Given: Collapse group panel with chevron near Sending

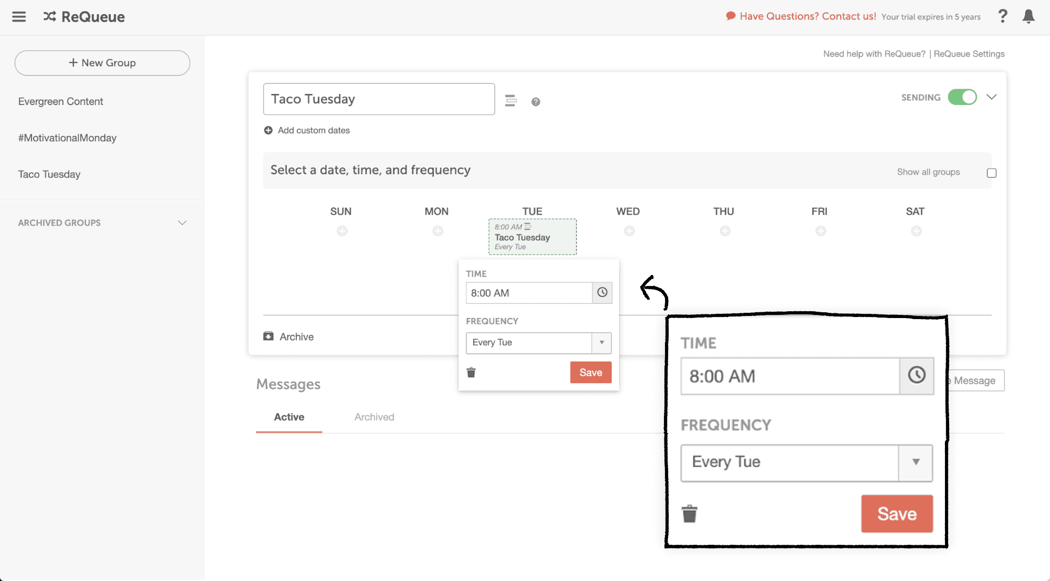Looking at the screenshot, I should [x=991, y=97].
